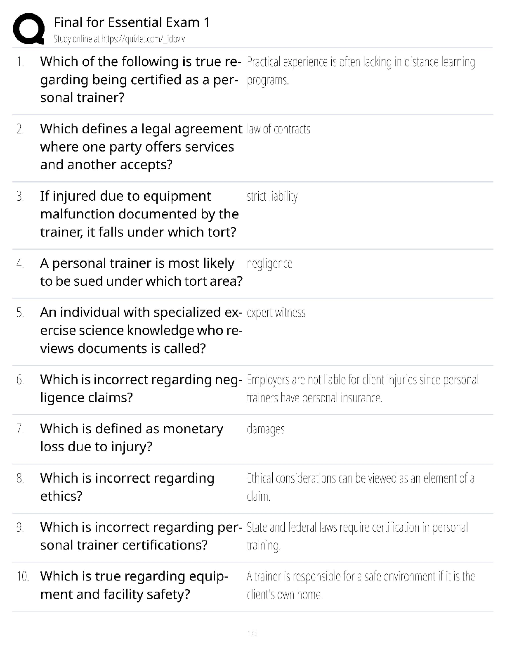The width and height of the screenshot is (505, 654).
Task: Click the 'expert witness' answer
Action: coord(276,313)
